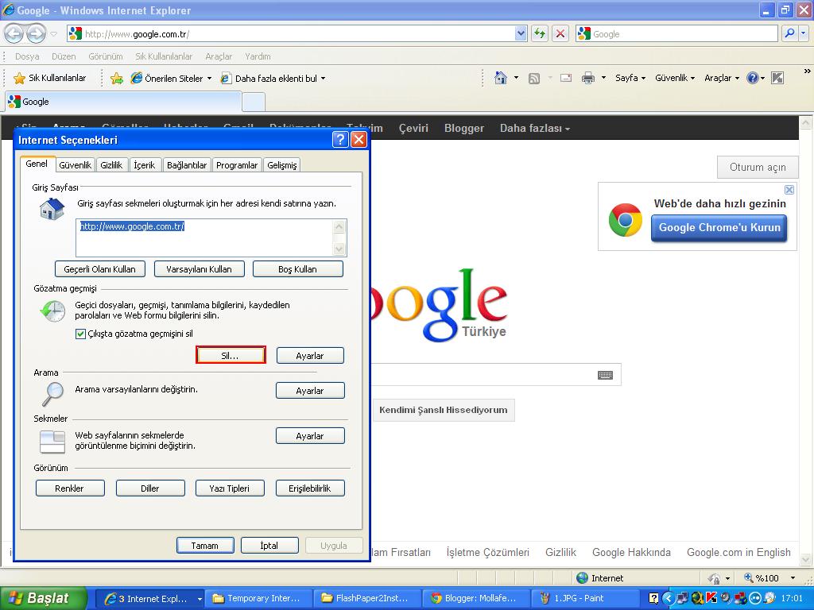Expand the Daha fazlası Google menu
Screen dimensions: 814x610
coord(535,128)
